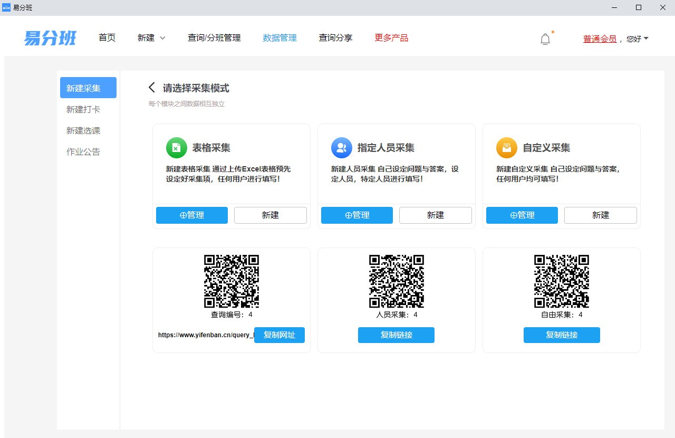Click 管理 under 自定义采集

point(522,215)
